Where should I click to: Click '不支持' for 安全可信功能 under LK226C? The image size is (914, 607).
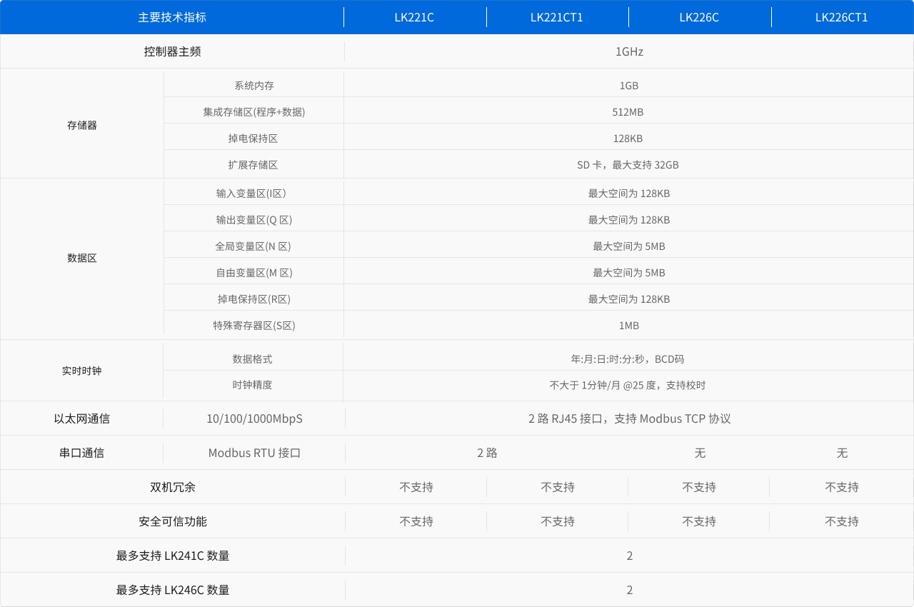[x=699, y=521]
